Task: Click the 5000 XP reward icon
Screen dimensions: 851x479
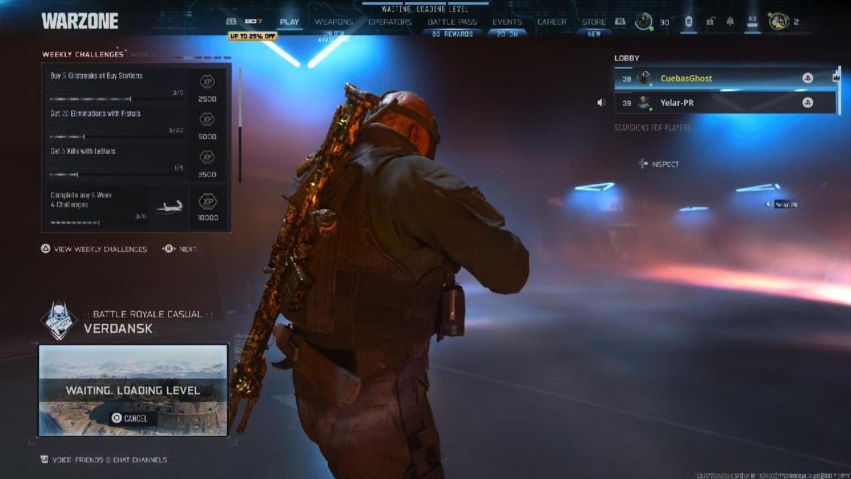Action: tap(207, 119)
